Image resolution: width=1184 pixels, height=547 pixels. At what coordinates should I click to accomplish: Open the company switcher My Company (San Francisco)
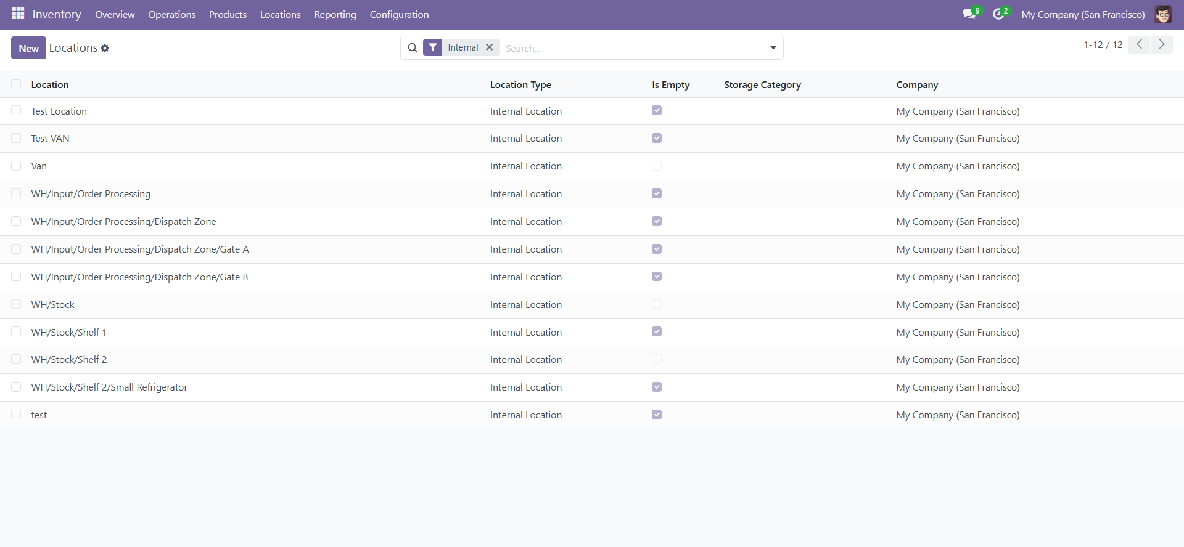tap(1083, 14)
